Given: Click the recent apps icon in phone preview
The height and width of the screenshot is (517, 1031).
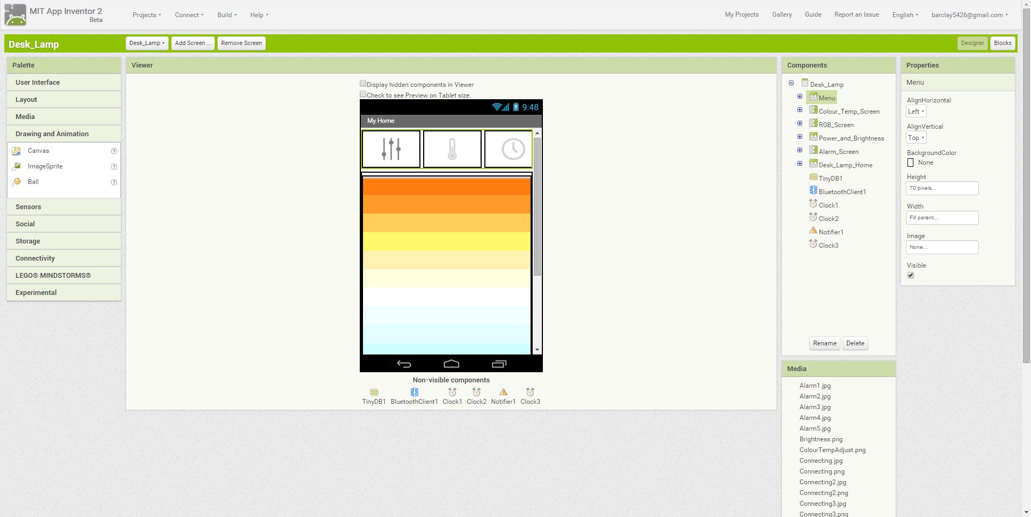Looking at the screenshot, I should click(499, 364).
